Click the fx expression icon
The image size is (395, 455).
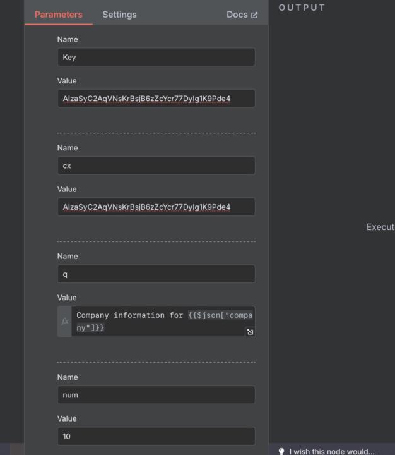[x=64, y=322]
